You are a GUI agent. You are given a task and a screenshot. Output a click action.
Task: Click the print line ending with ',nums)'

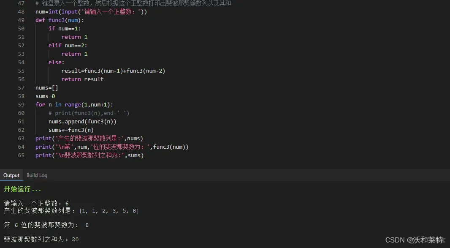click(89, 139)
